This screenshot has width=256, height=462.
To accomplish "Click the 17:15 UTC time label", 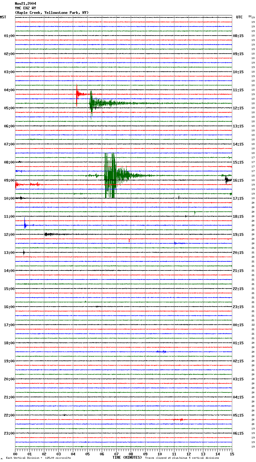I will click(x=238, y=198).
